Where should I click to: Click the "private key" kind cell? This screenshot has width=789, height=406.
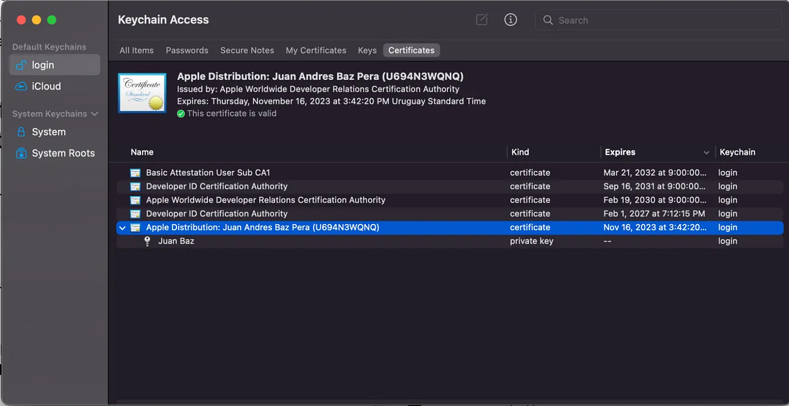pos(531,241)
